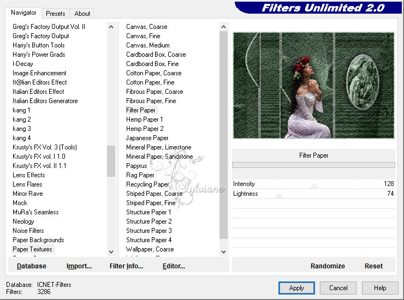Click the Apply button
Image resolution: width=404 pixels, height=300 pixels.
[x=296, y=288]
